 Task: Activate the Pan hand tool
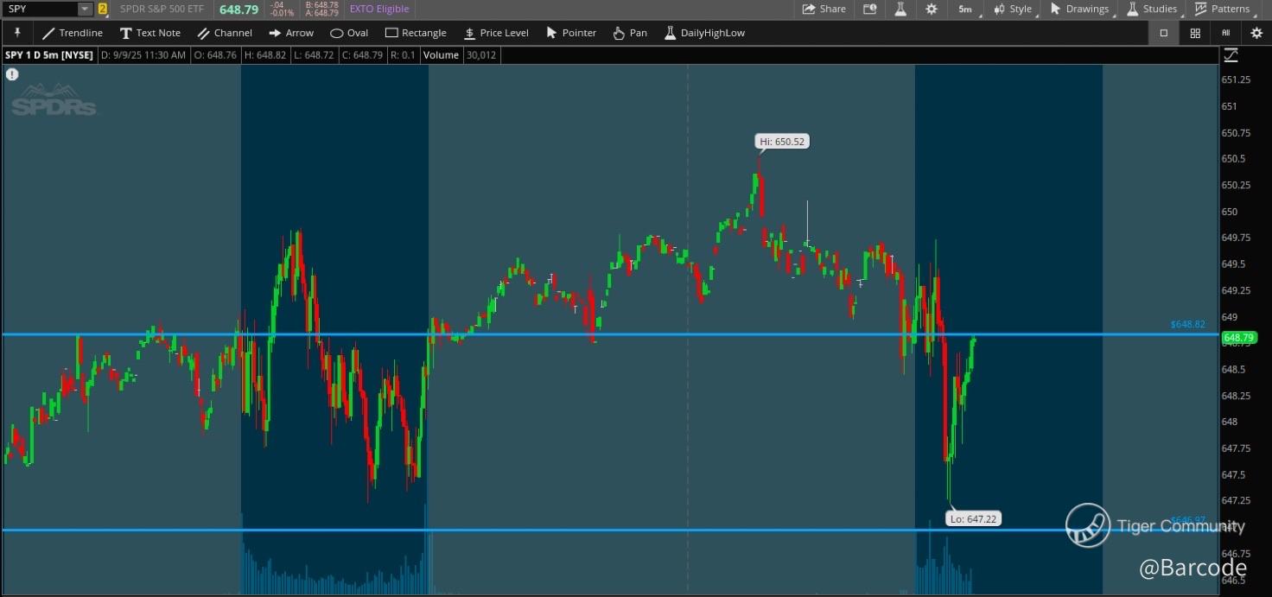(630, 33)
